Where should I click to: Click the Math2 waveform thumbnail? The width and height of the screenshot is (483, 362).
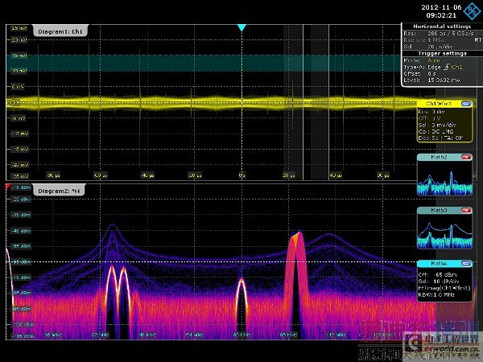(x=444, y=178)
